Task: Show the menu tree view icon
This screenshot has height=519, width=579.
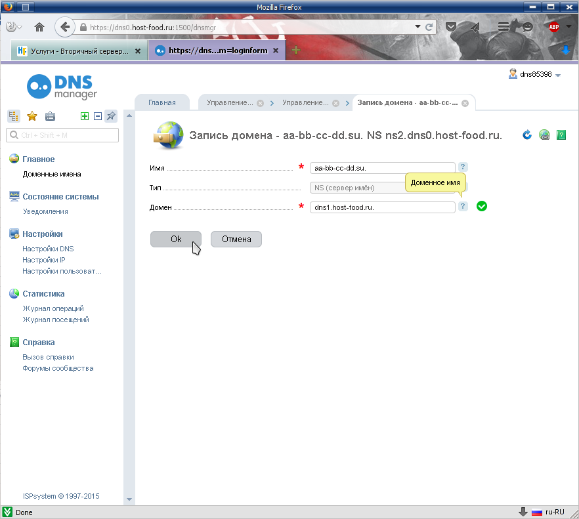Action: [x=14, y=116]
